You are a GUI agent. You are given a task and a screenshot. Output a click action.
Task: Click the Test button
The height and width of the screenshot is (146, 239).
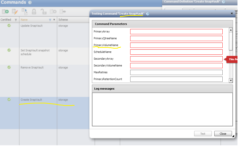pyautogui.click(x=203, y=134)
